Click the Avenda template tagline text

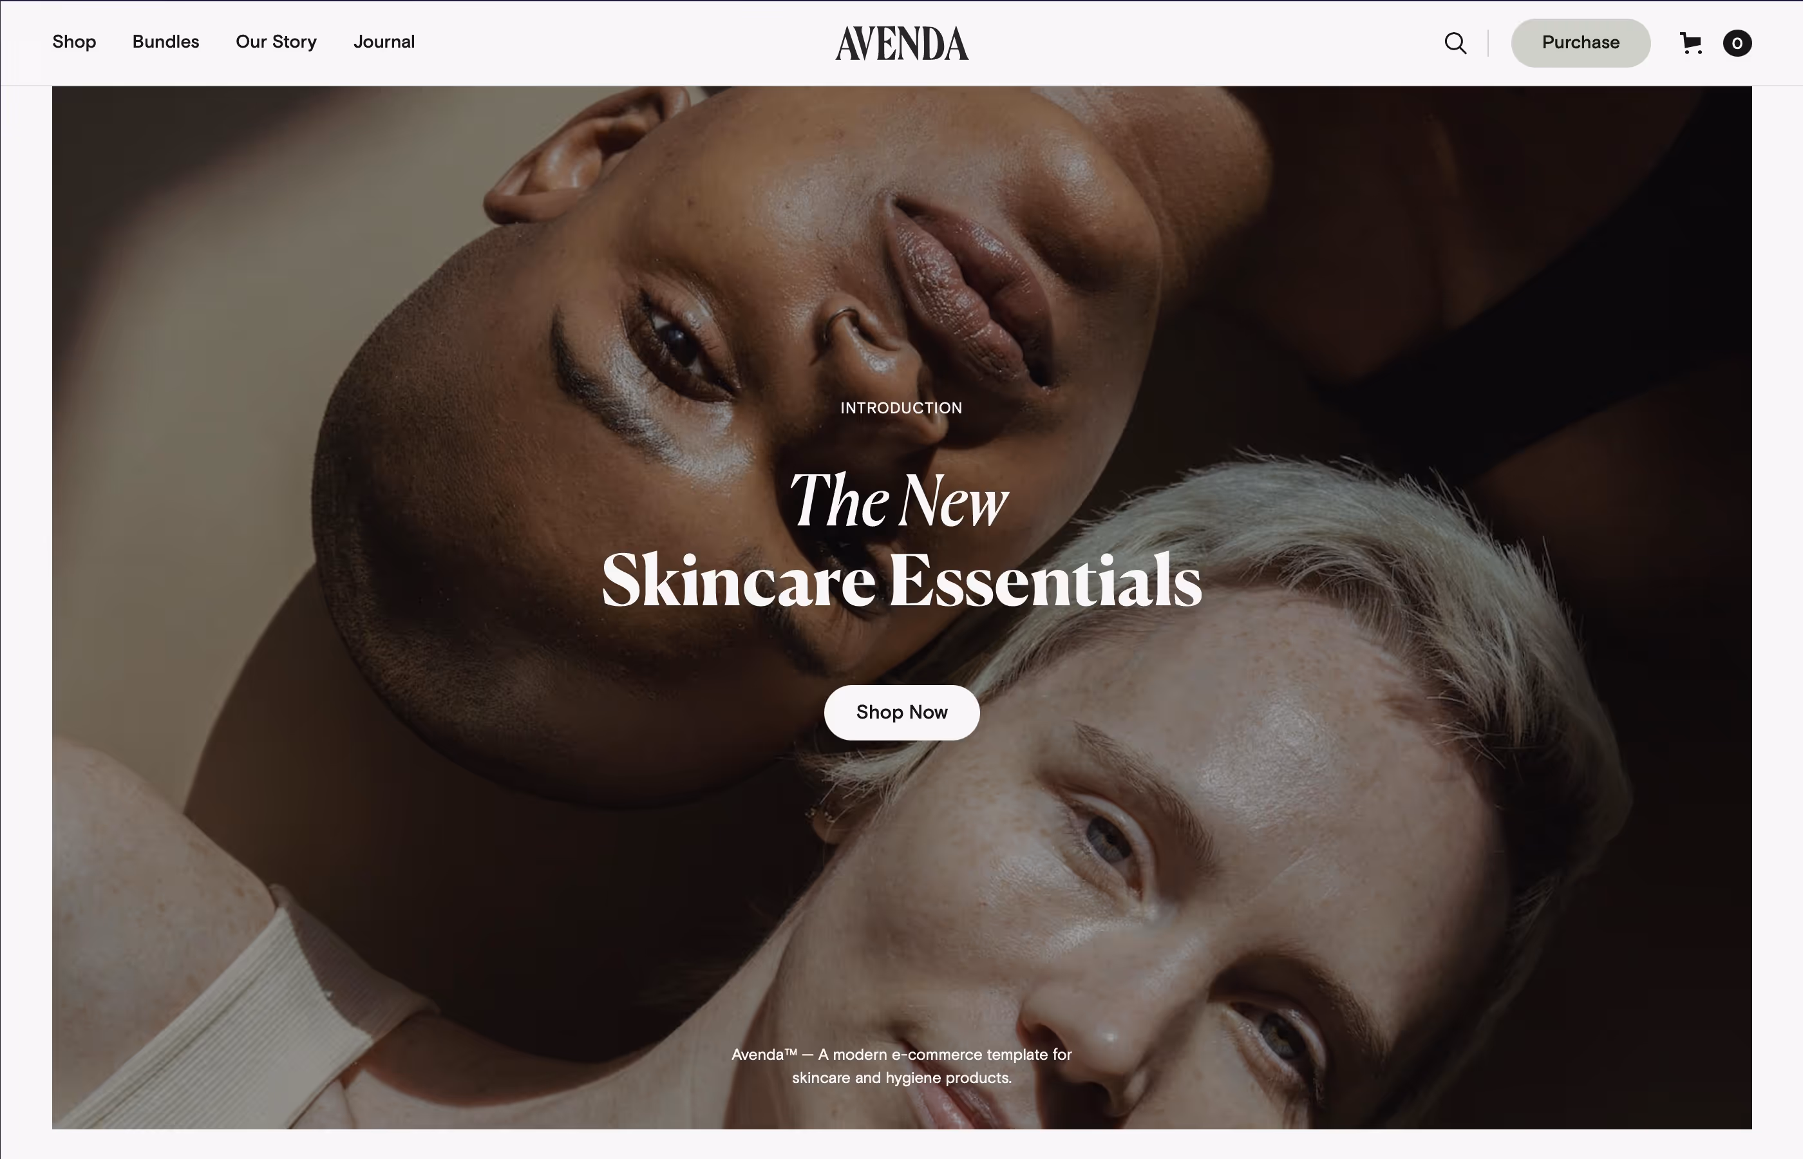point(901,1066)
